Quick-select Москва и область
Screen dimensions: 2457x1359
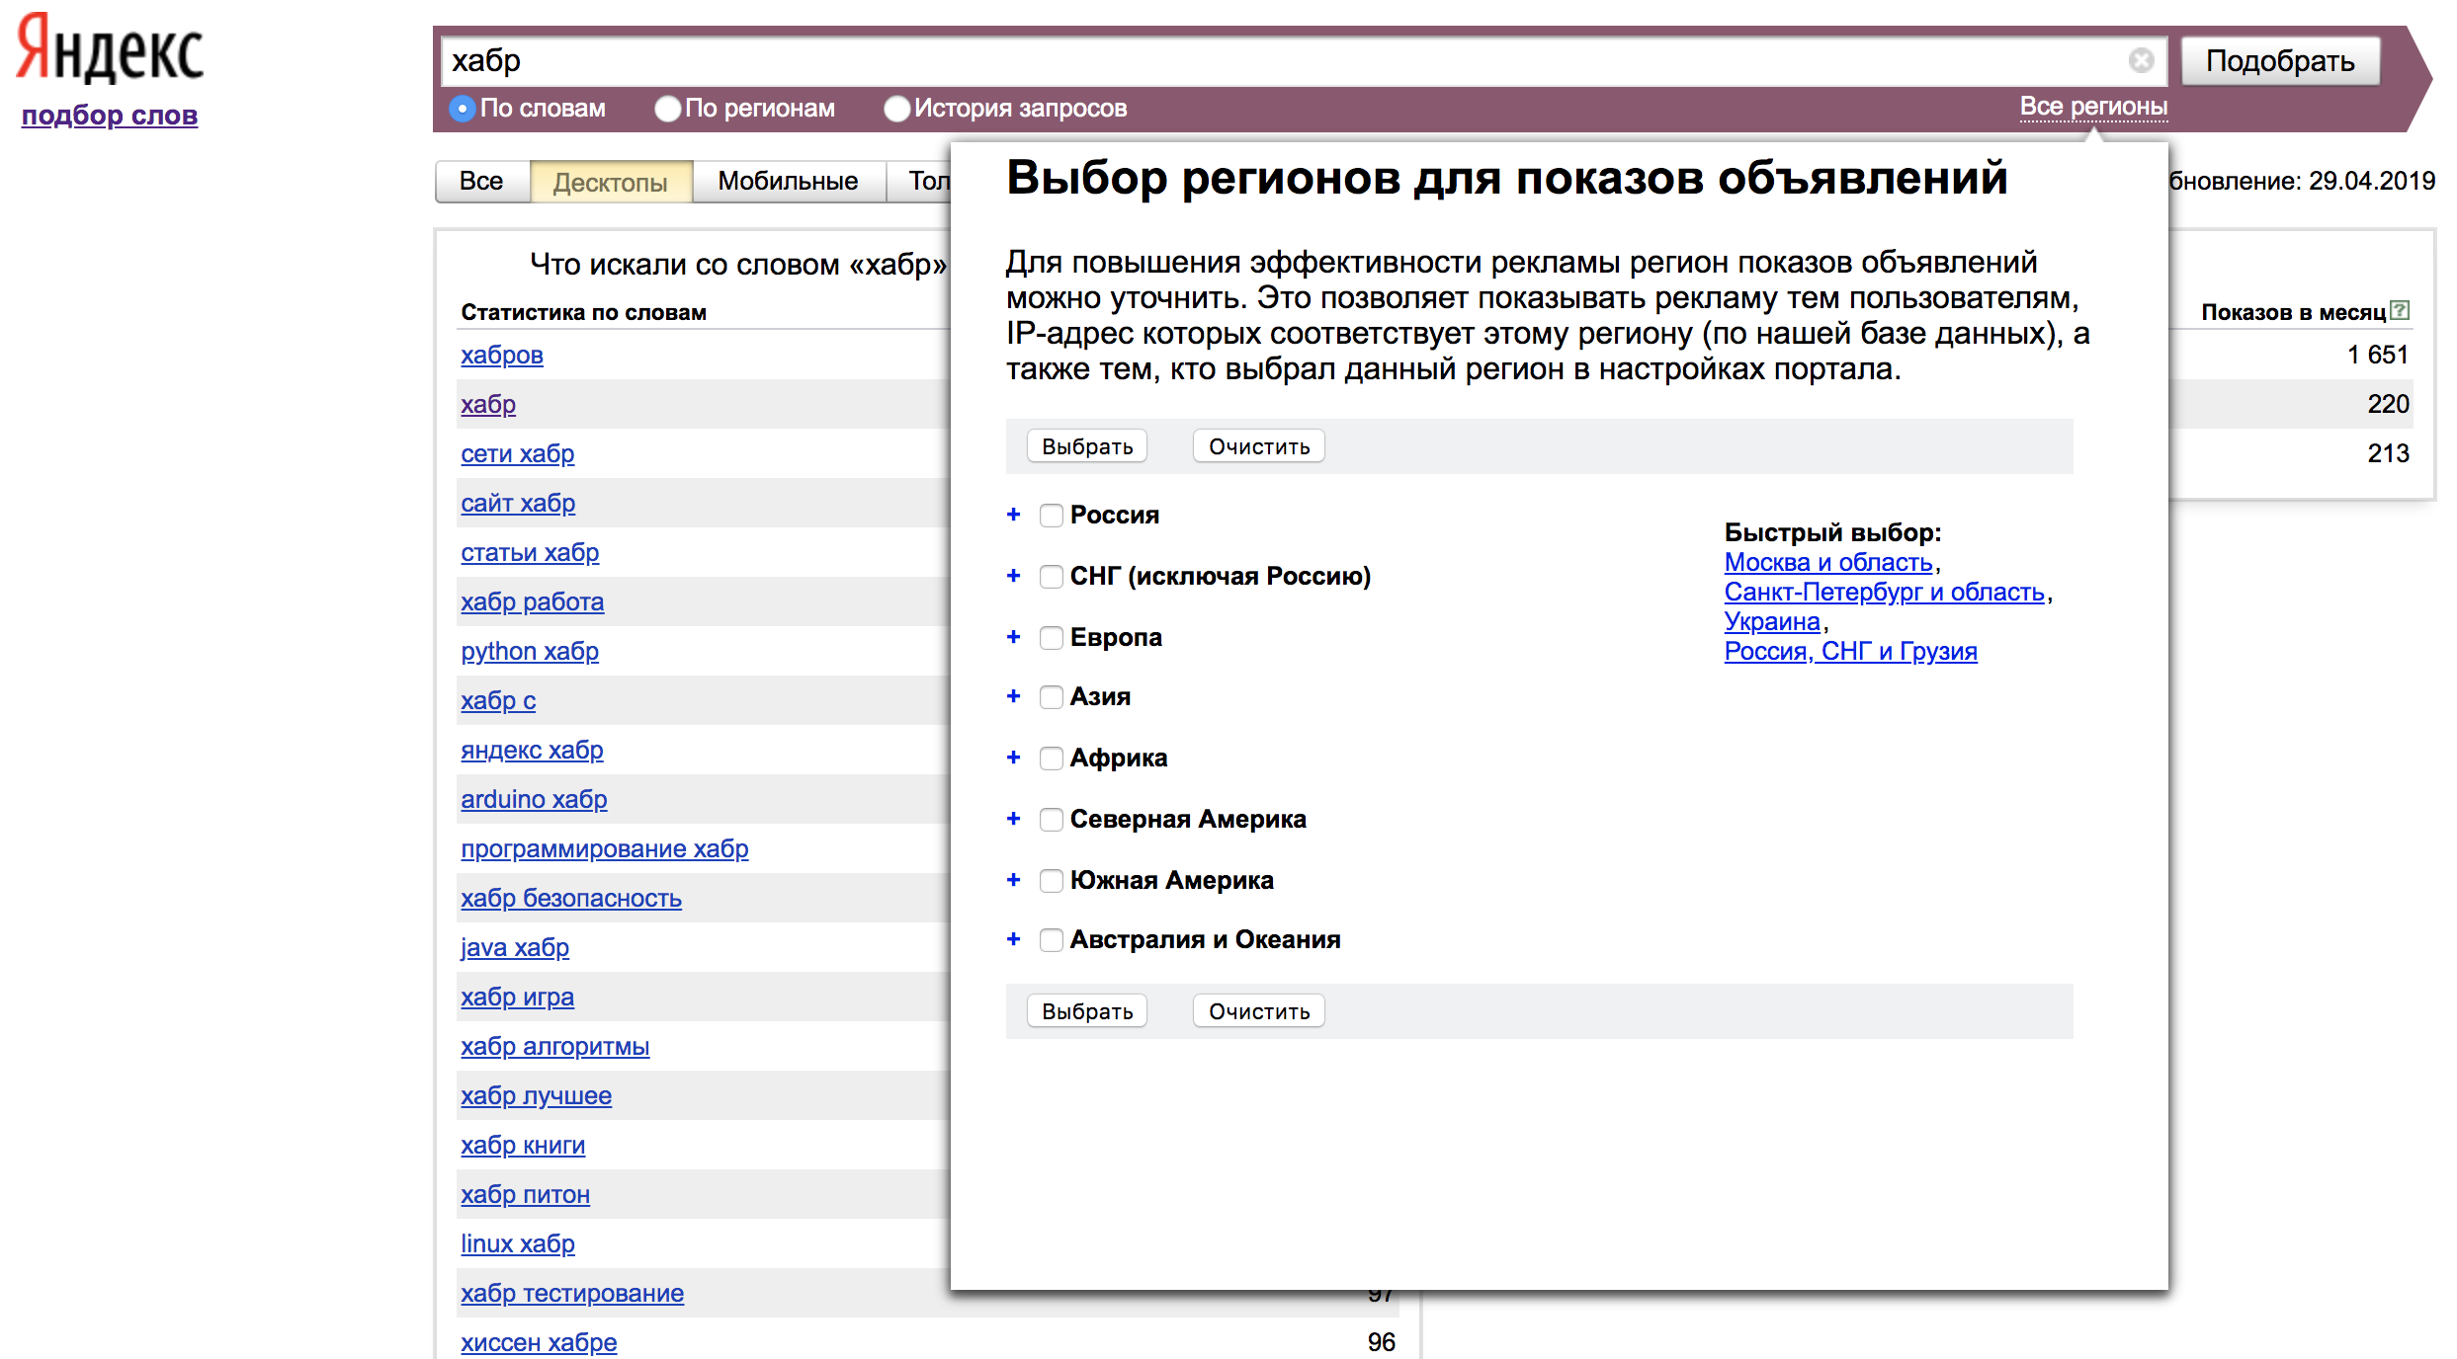(x=1828, y=562)
